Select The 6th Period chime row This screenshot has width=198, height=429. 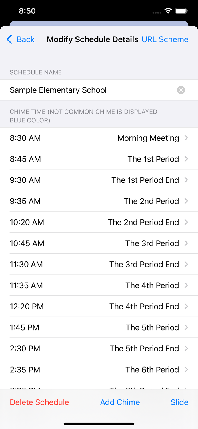99,370
